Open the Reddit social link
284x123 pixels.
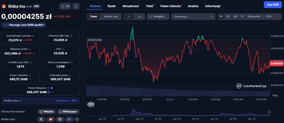[x=50, y=119]
